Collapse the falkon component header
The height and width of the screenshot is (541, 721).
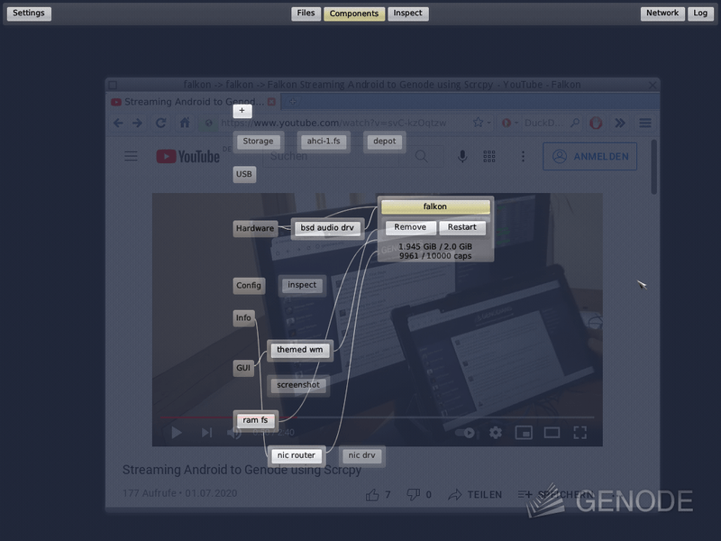(x=435, y=206)
